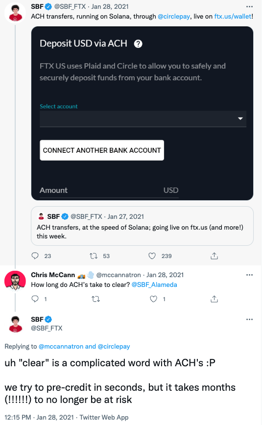Viewport: 263px width, 425px height.
Task: Retweet Chris McCann's question tweet
Action: pyautogui.click(x=96, y=299)
